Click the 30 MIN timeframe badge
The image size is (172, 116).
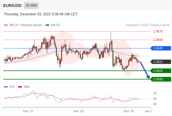pos(31,6)
